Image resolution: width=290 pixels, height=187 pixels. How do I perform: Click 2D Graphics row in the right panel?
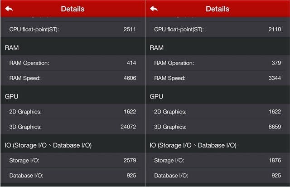click(217, 112)
